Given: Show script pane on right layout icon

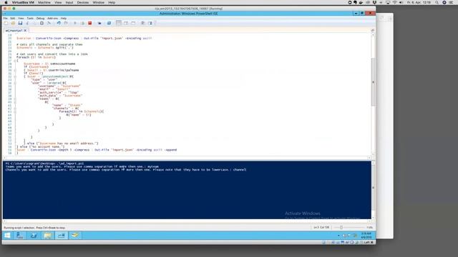Looking at the screenshot, I should click(126, 23).
